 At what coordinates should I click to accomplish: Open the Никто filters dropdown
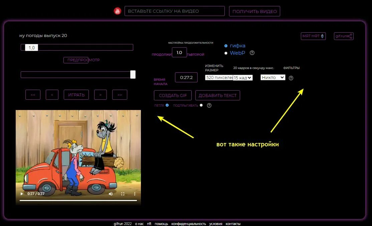pyautogui.click(x=273, y=77)
